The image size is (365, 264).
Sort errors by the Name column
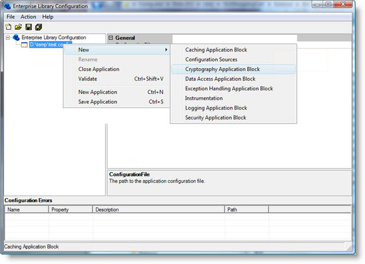[x=27, y=209]
